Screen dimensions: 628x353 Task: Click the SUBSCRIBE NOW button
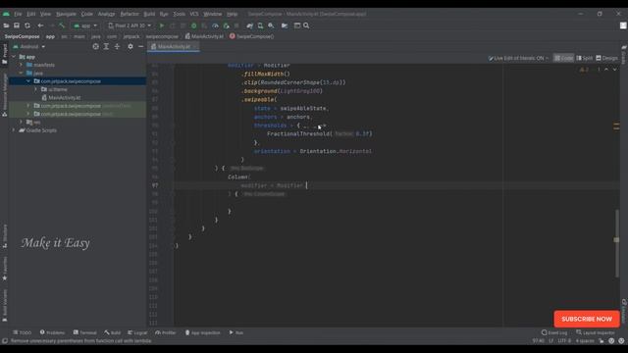[587, 319]
